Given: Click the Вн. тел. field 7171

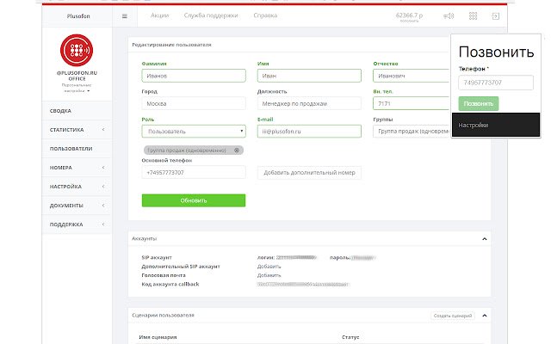Looking at the screenshot, I should click(x=412, y=103).
